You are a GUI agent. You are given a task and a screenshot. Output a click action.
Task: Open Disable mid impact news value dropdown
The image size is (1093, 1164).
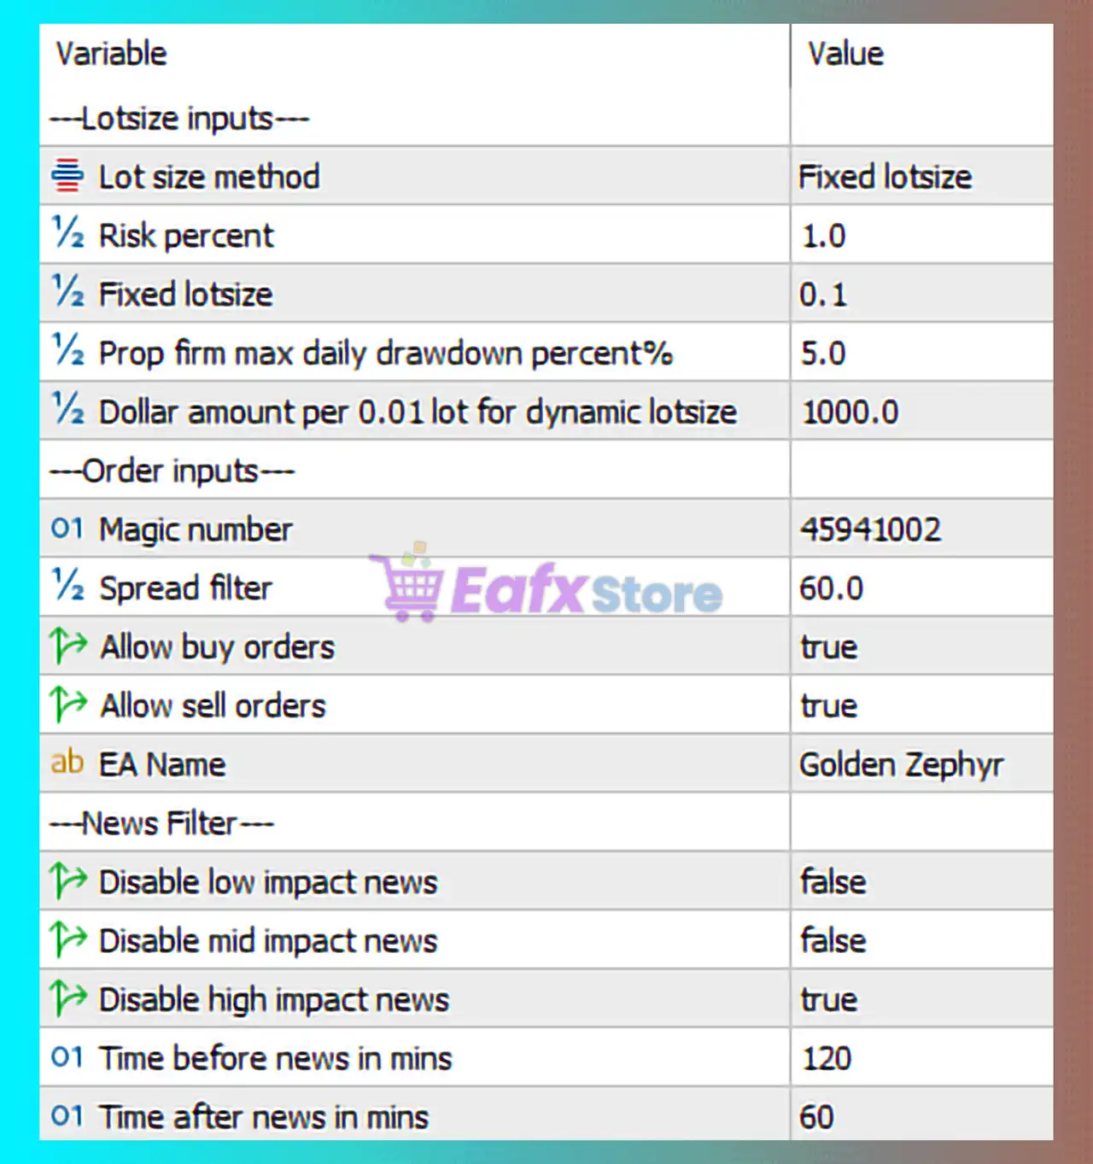(x=833, y=941)
